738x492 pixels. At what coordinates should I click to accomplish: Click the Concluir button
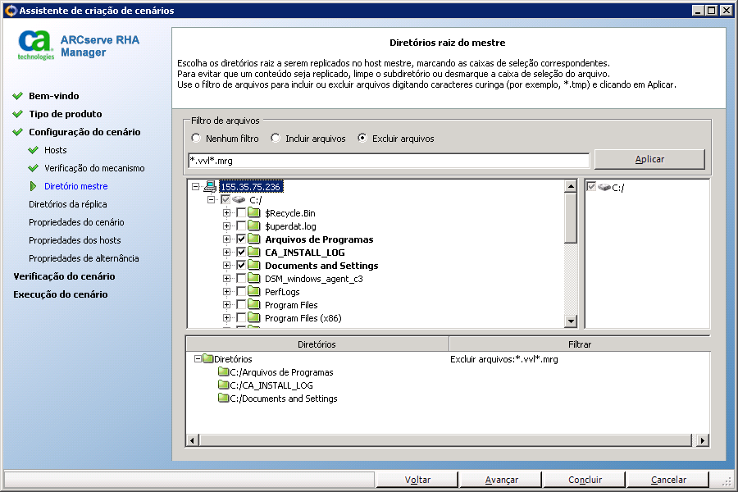point(585,479)
